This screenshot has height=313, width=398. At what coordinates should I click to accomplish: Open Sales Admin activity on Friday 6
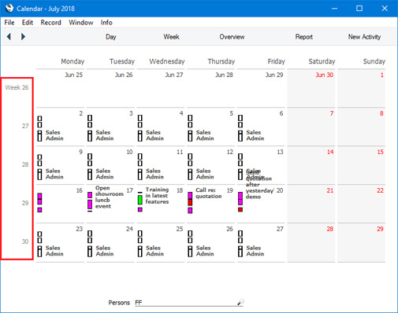[x=255, y=135]
